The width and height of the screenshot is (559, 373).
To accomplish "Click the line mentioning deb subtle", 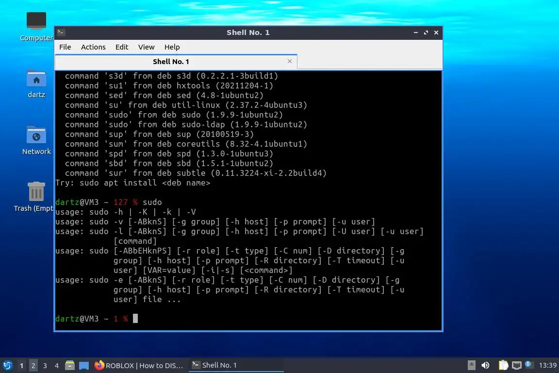I will (x=196, y=173).
